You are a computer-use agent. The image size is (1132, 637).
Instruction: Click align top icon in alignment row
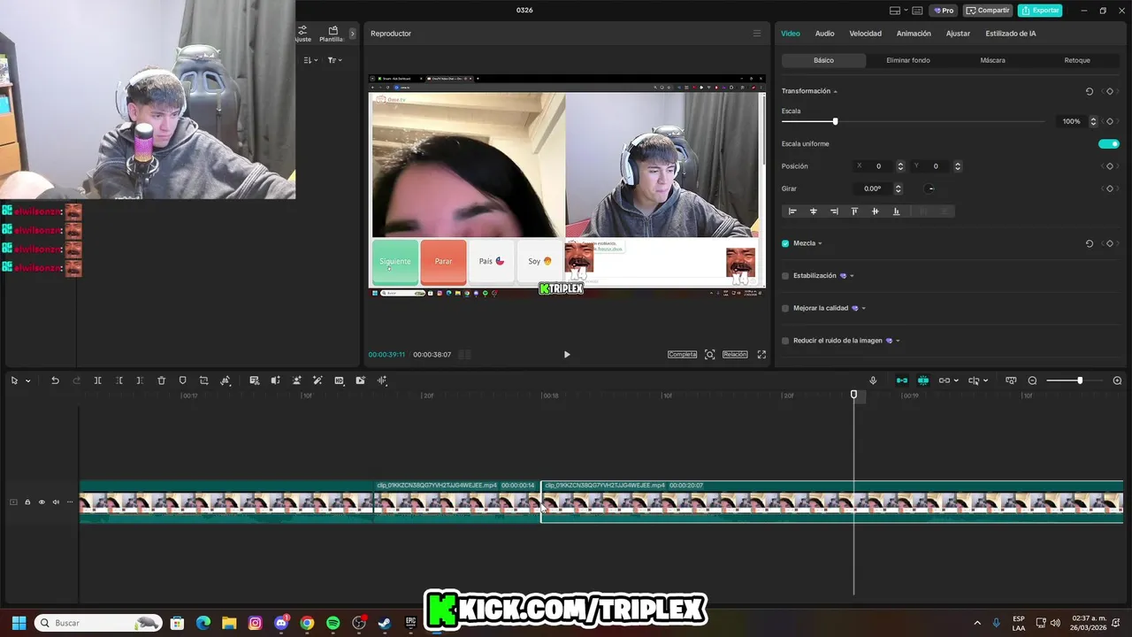coord(854,211)
